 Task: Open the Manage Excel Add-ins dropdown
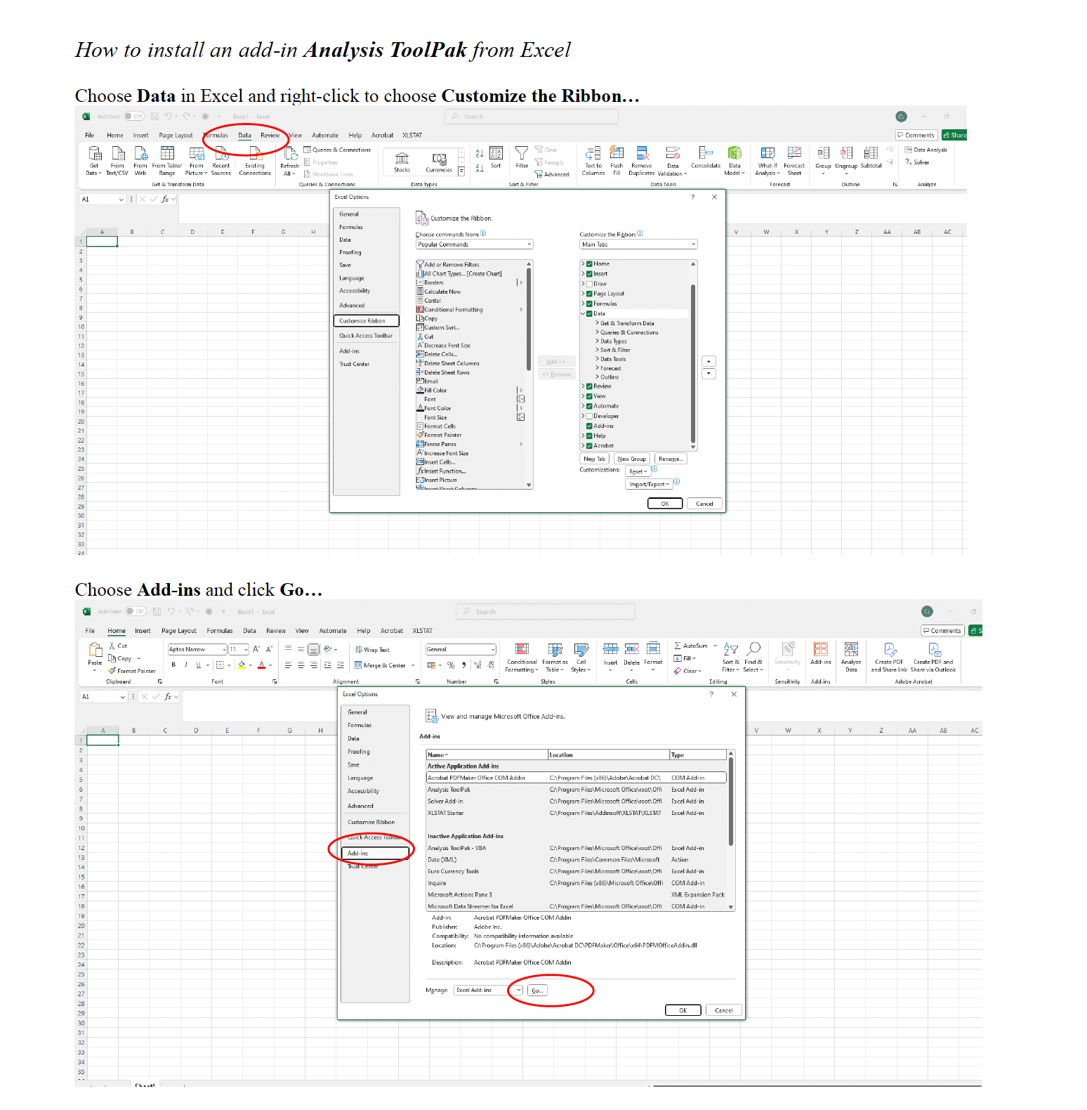tap(489, 990)
